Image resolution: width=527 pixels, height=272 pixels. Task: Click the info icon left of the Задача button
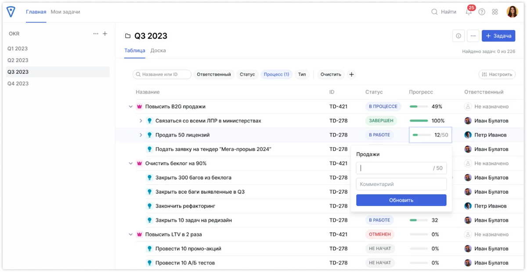click(458, 36)
